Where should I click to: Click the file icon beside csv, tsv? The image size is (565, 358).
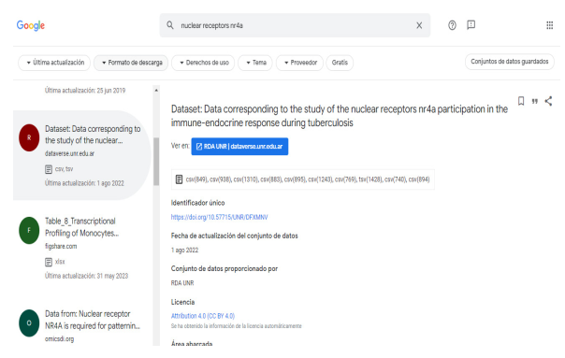pyautogui.click(x=49, y=169)
